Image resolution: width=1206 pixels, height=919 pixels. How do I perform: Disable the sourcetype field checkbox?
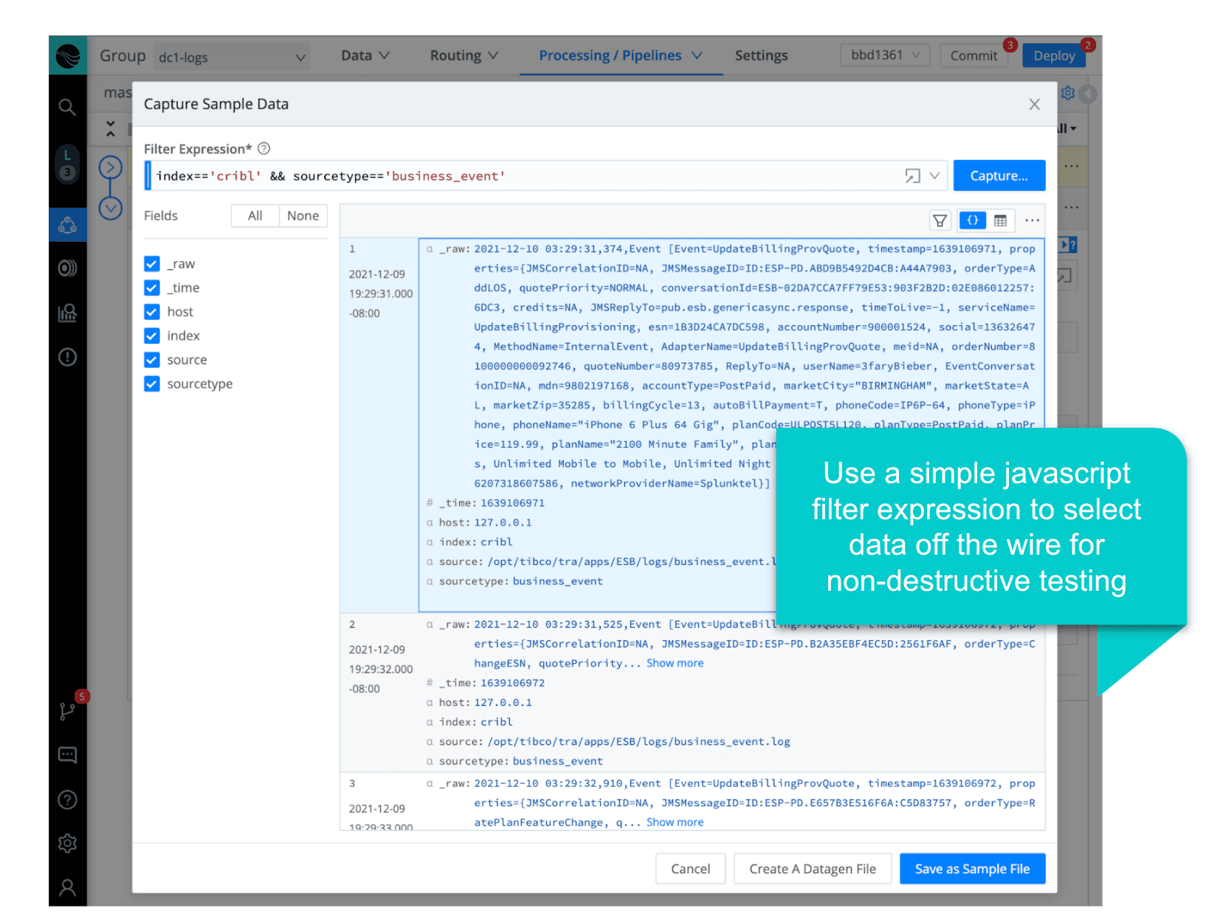click(152, 384)
